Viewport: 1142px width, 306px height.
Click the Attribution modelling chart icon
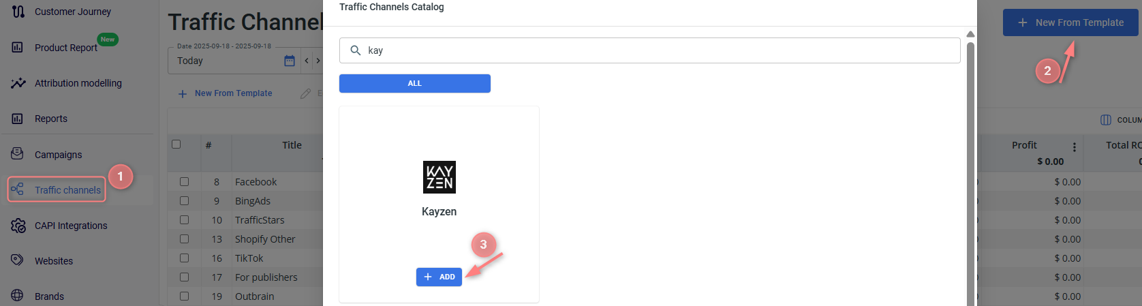pos(18,83)
